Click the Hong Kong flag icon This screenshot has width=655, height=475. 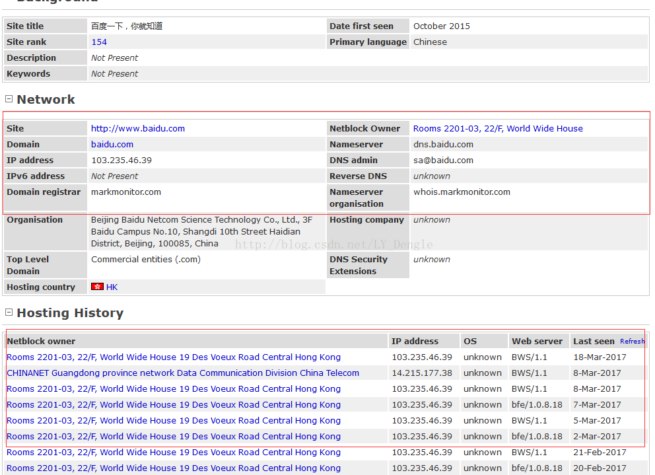(x=97, y=287)
